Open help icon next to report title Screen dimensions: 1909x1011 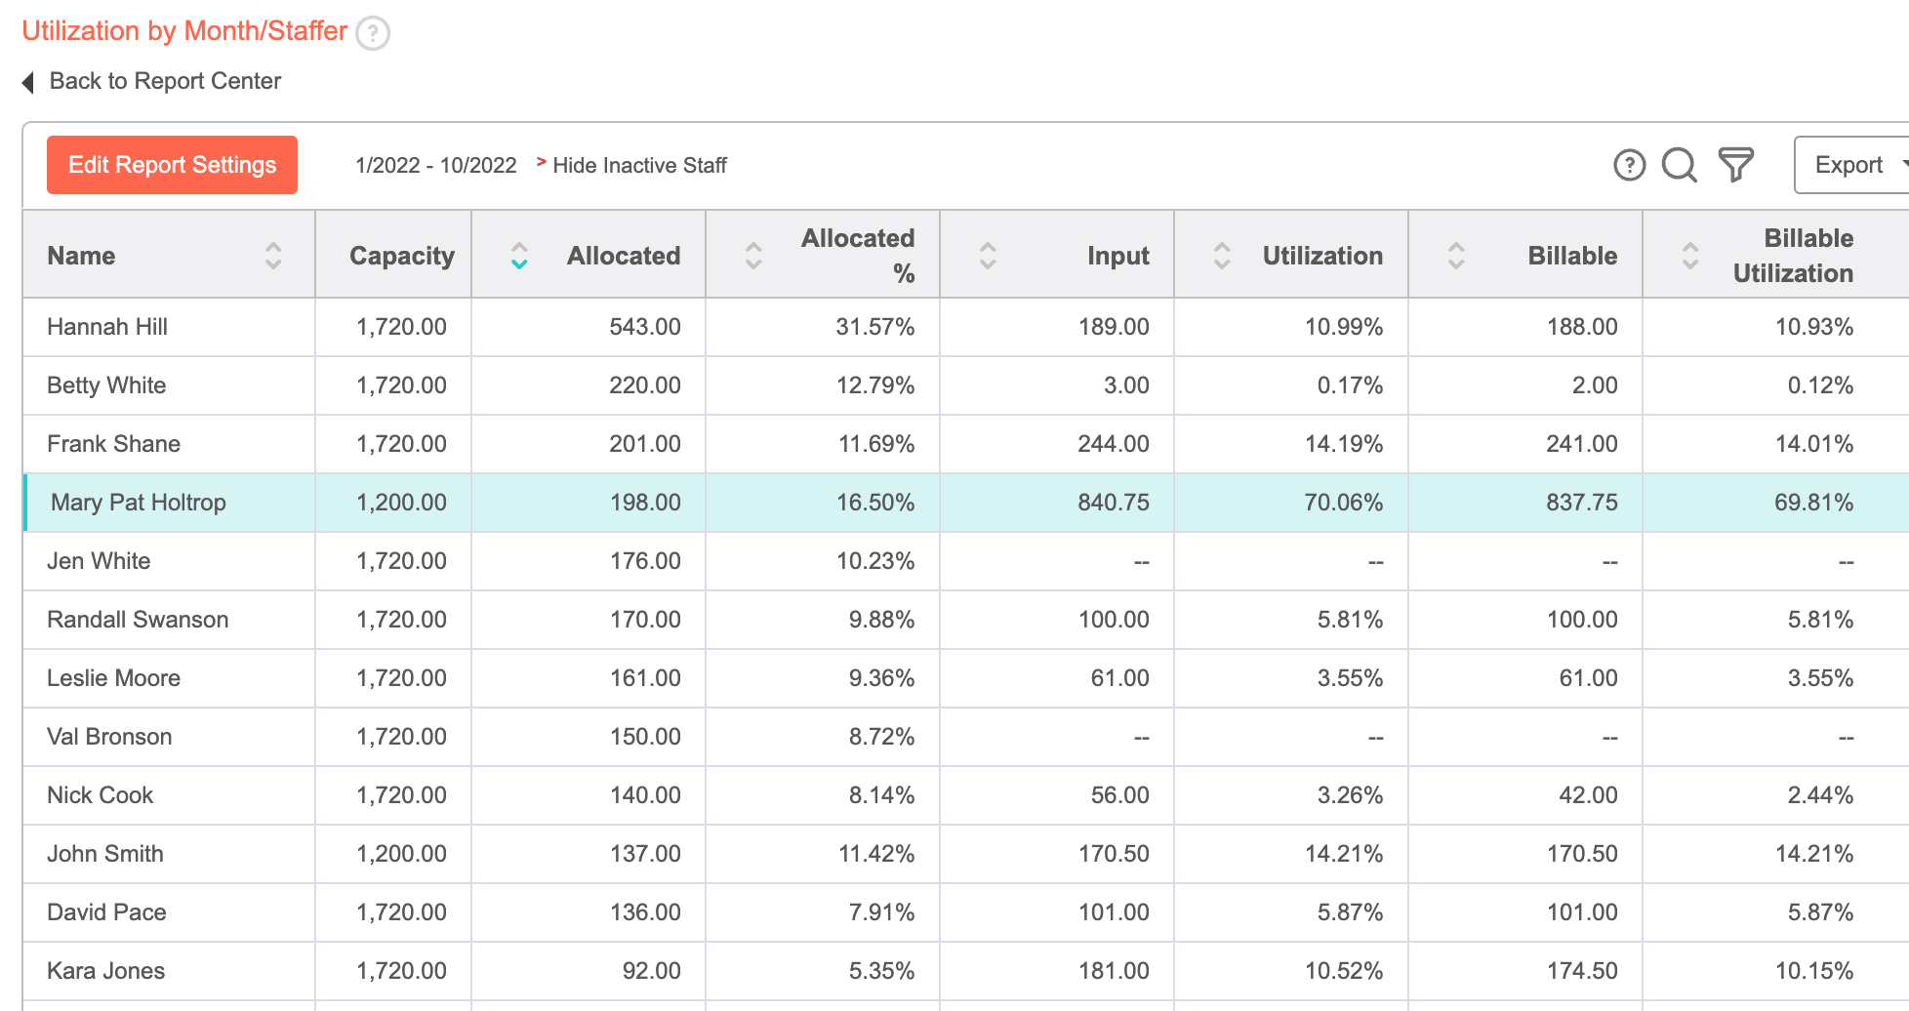click(373, 33)
